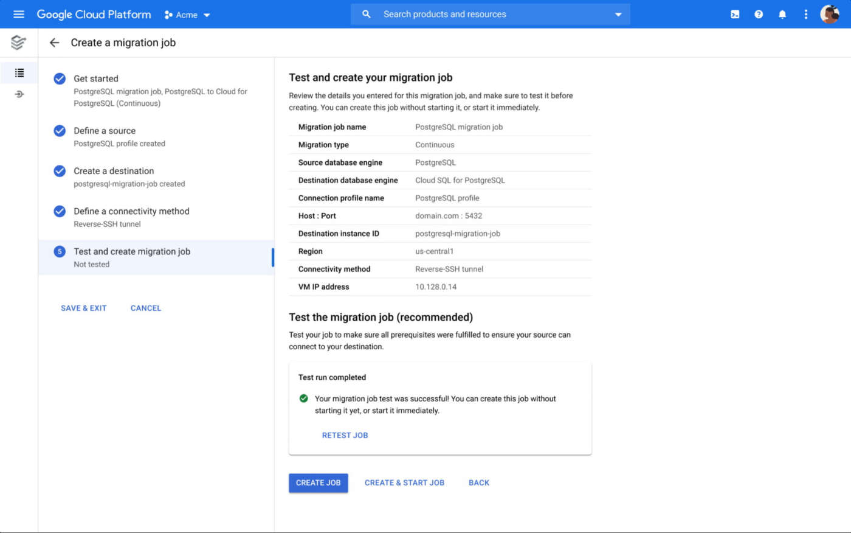Open the help question mark icon
The image size is (851, 533).
tap(759, 14)
